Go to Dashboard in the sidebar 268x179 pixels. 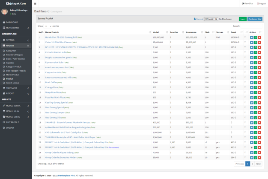(x=12, y=22)
